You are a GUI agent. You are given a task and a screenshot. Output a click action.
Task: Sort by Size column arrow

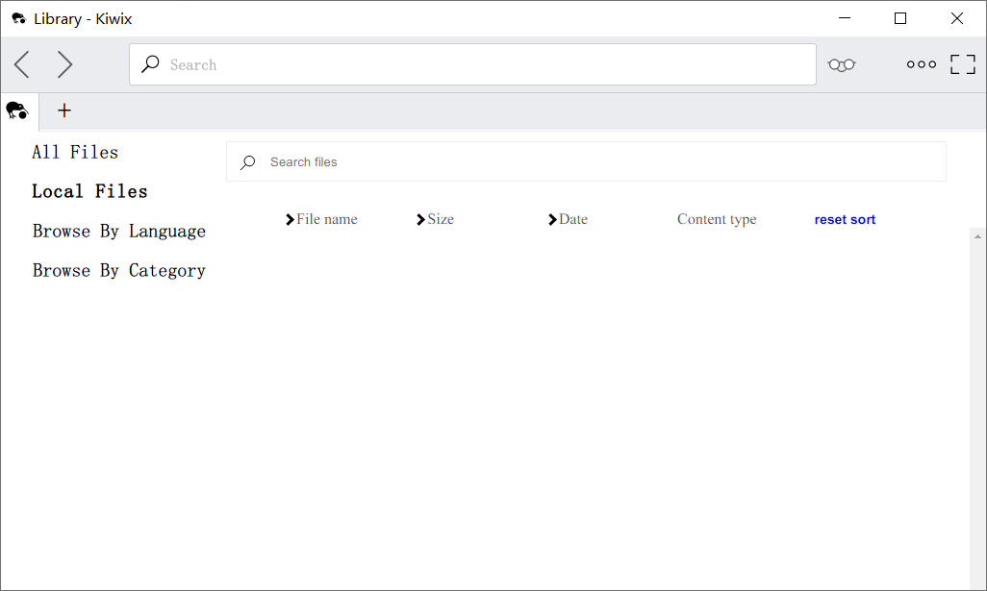pyautogui.click(x=420, y=220)
